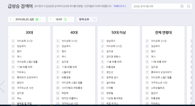Open 30대 rank 12 제노

(x=19, y=98)
